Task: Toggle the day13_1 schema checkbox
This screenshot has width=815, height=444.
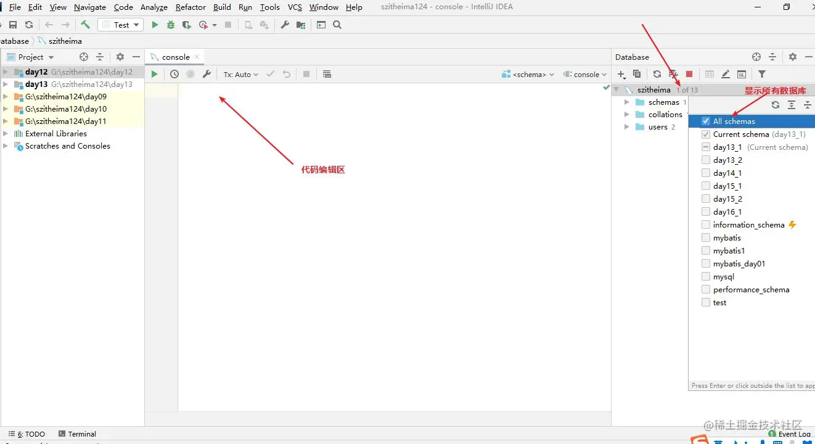Action: coord(706,147)
